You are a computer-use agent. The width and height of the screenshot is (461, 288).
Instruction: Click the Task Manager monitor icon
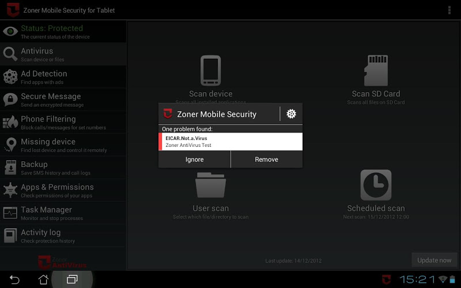pyautogui.click(x=10, y=213)
